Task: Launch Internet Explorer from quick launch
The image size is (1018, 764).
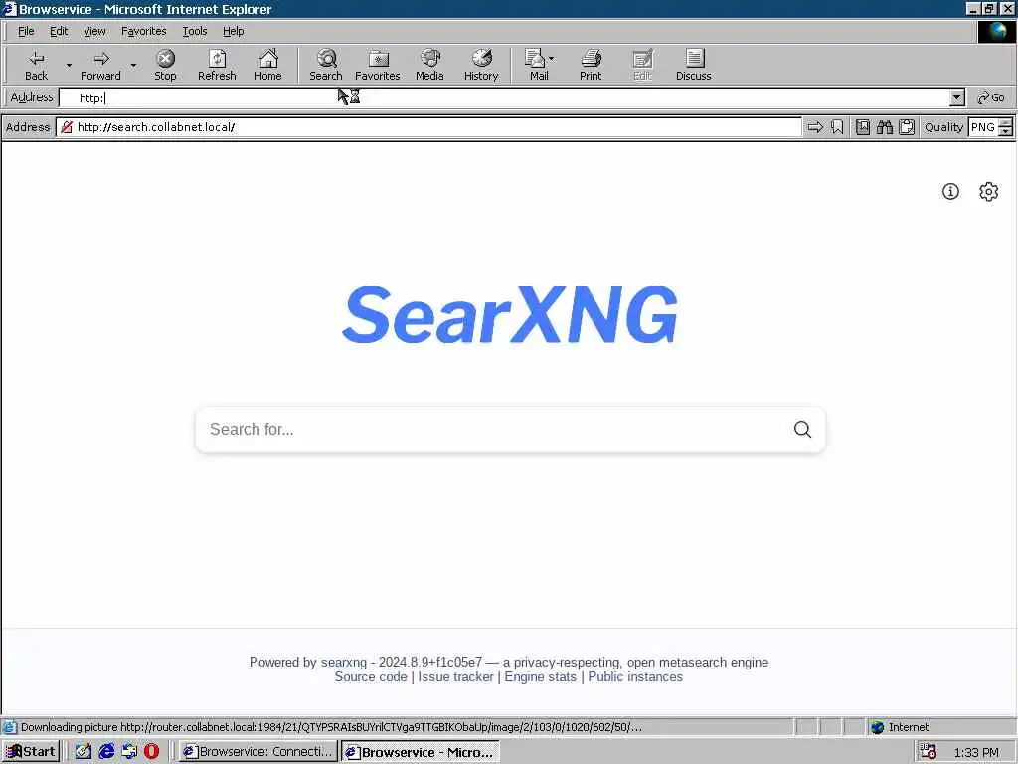Action: coord(106,752)
